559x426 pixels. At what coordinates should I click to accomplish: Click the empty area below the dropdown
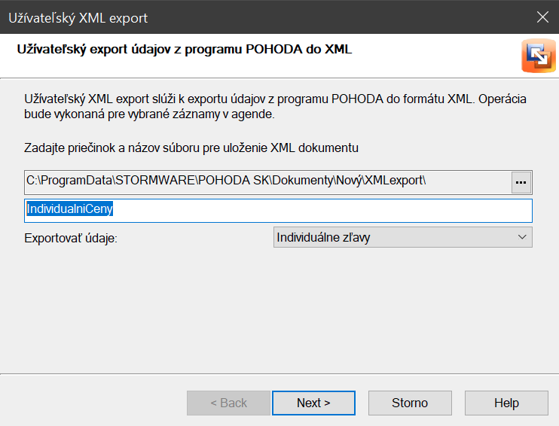[279, 309]
